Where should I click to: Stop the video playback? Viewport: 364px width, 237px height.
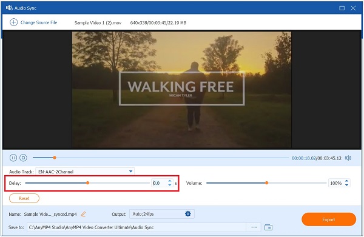(23, 158)
